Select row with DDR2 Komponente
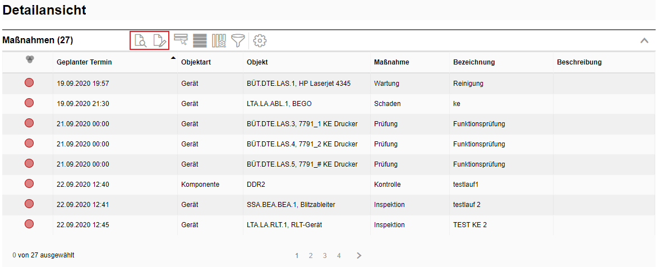Image resolution: width=659 pixels, height=267 pixels. 258,185
